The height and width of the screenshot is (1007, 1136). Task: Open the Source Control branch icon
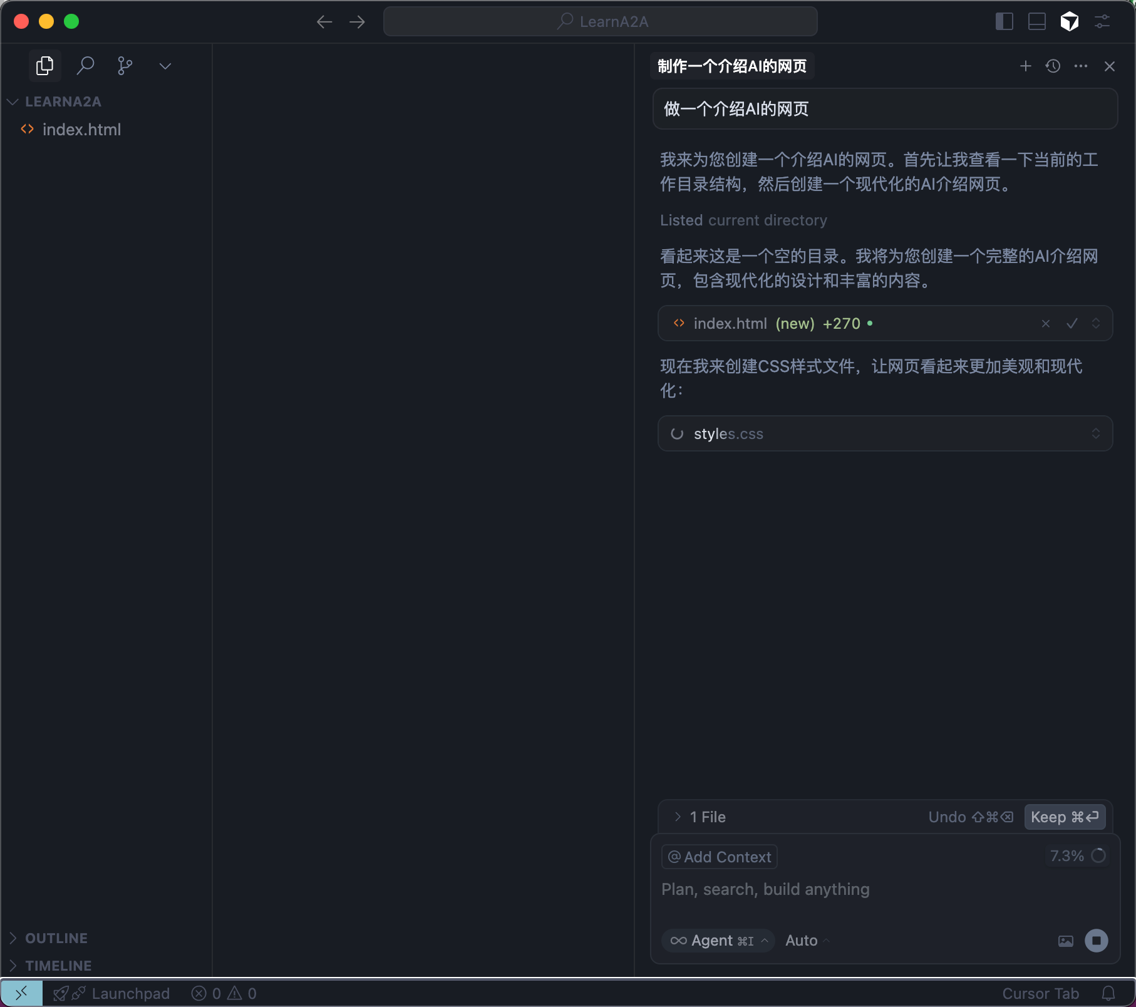(x=125, y=66)
